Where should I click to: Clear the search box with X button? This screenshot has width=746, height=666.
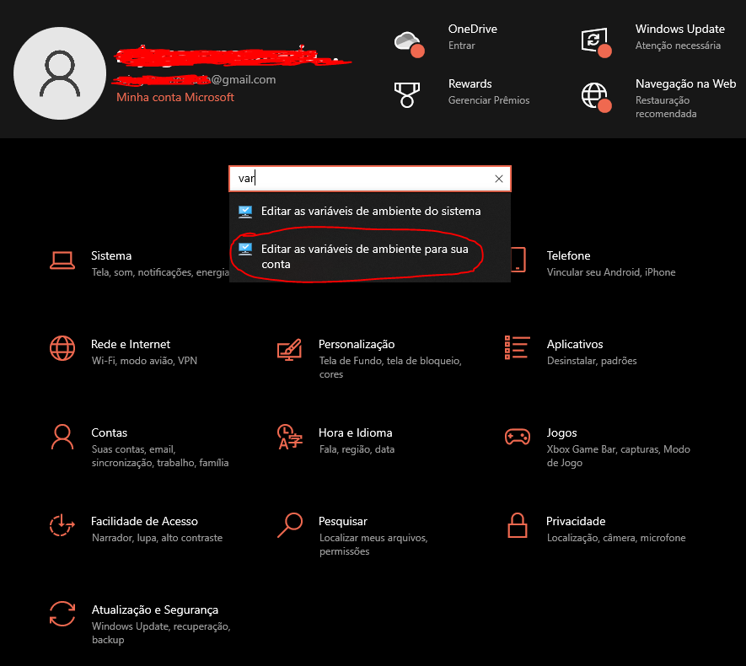pos(499,179)
